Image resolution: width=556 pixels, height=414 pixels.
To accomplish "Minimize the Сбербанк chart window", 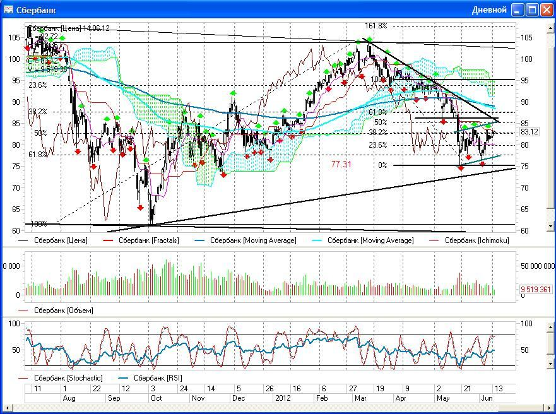I will tap(518, 10).
